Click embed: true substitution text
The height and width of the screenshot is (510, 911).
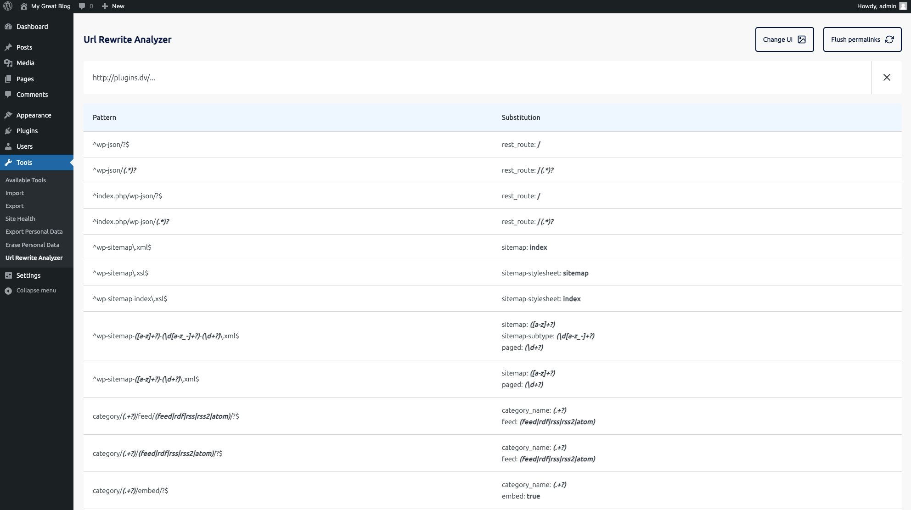click(521, 496)
